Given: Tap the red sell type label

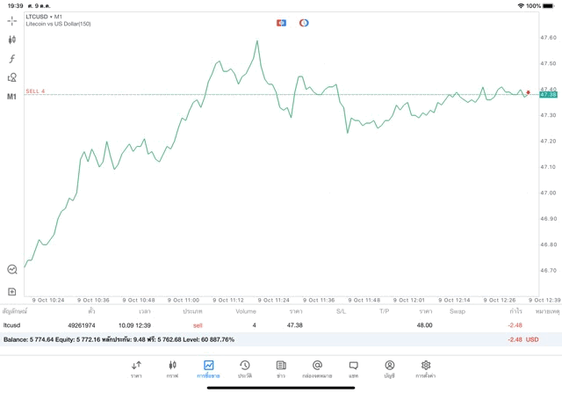Looking at the screenshot, I should 198,325.
